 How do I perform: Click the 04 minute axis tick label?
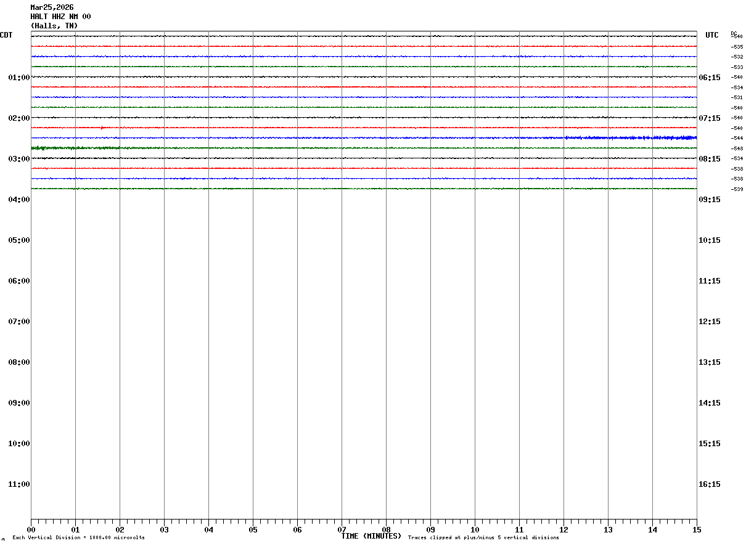click(x=208, y=530)
